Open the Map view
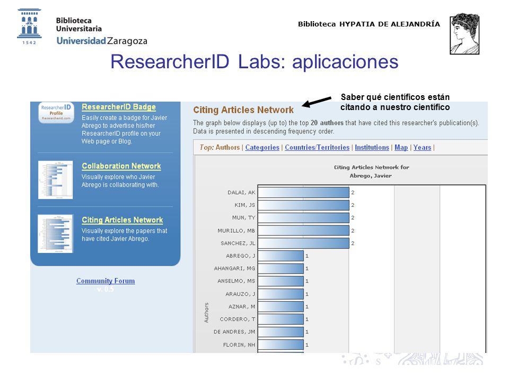The image size is (509, 381). (401, 148)
